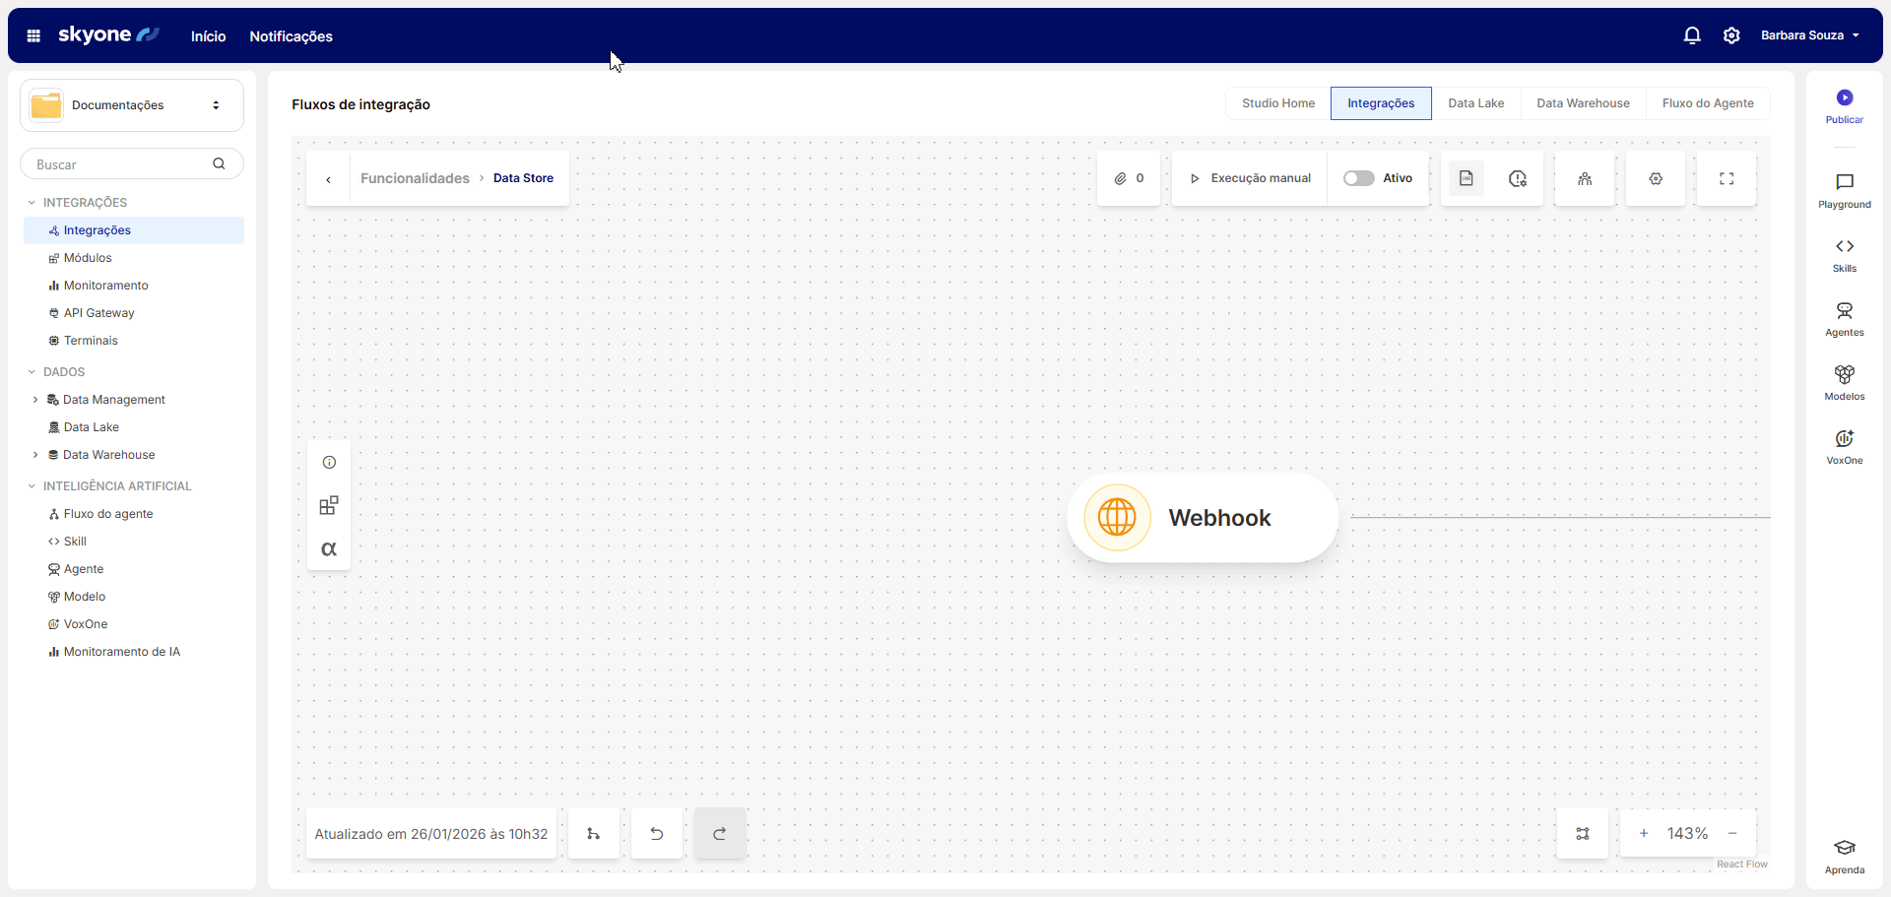Click the fit view icon
The image size is (1891, 897).
tap(1583, 834)
